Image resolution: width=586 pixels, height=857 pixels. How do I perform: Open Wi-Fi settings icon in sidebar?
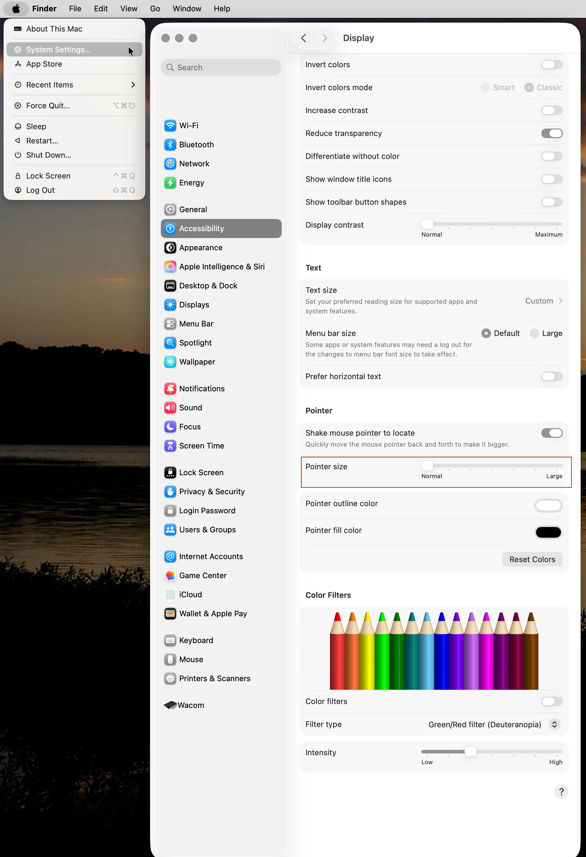coord(170,125)
